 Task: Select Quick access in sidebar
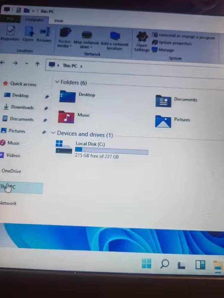coord(20,84)
